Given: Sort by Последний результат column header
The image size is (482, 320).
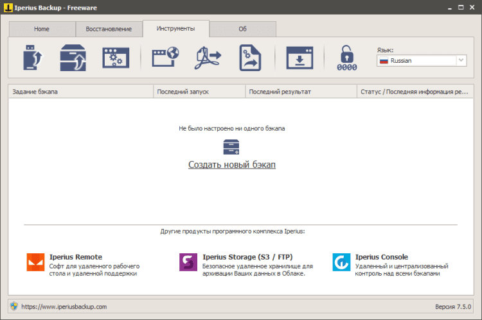Looking at the screenshot, I should 301,92.
